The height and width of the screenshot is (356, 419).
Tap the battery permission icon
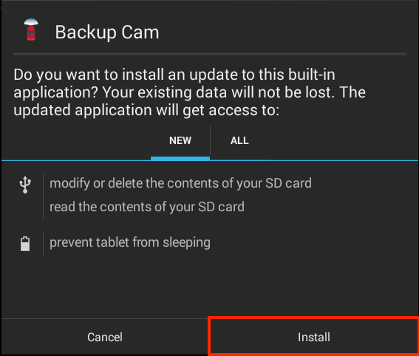25,244
